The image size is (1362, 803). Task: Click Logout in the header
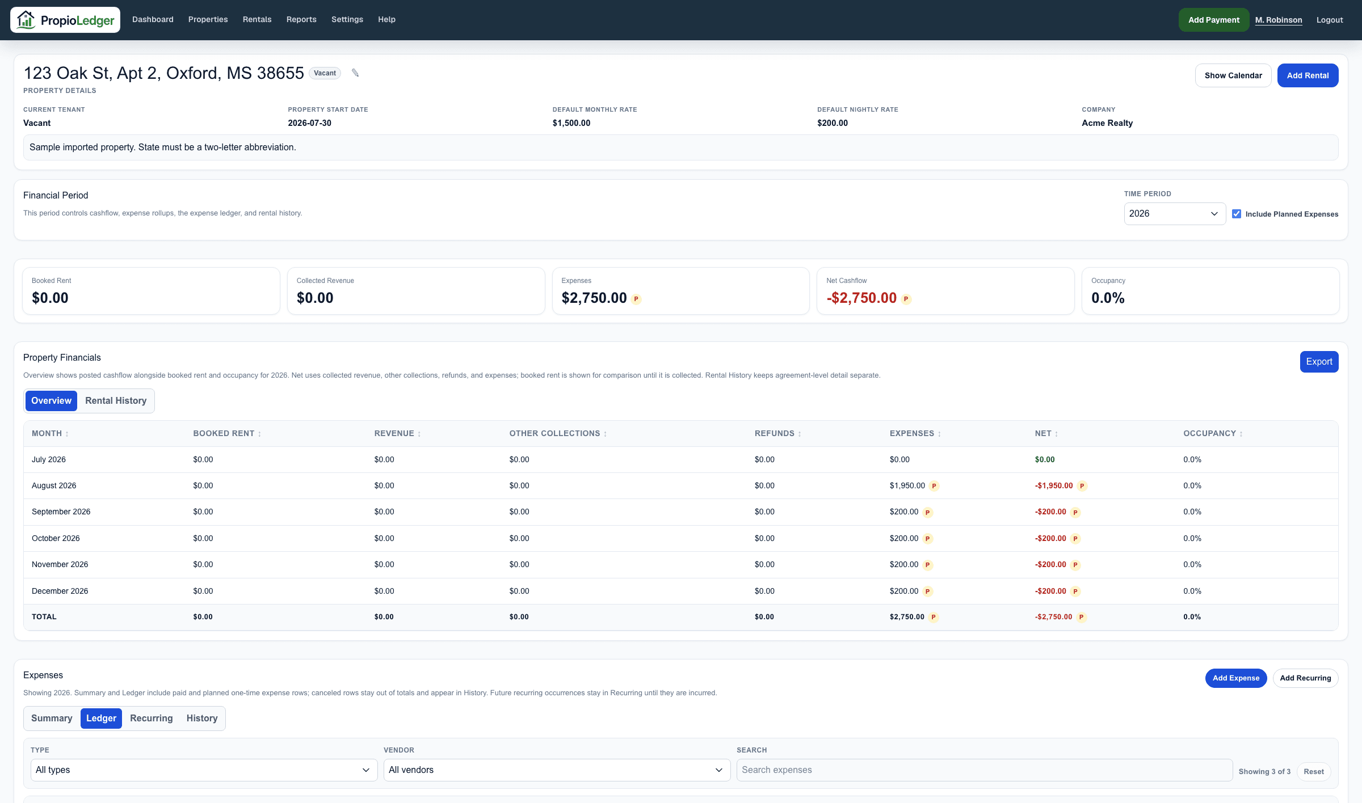[1330, 20]
